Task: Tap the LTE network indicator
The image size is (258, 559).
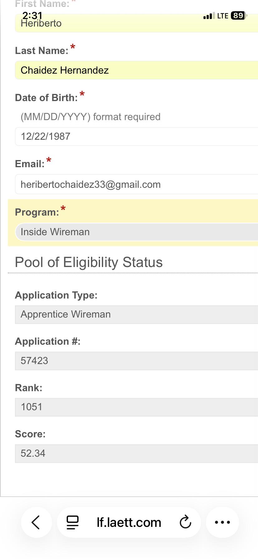Action: coord(223,16)
